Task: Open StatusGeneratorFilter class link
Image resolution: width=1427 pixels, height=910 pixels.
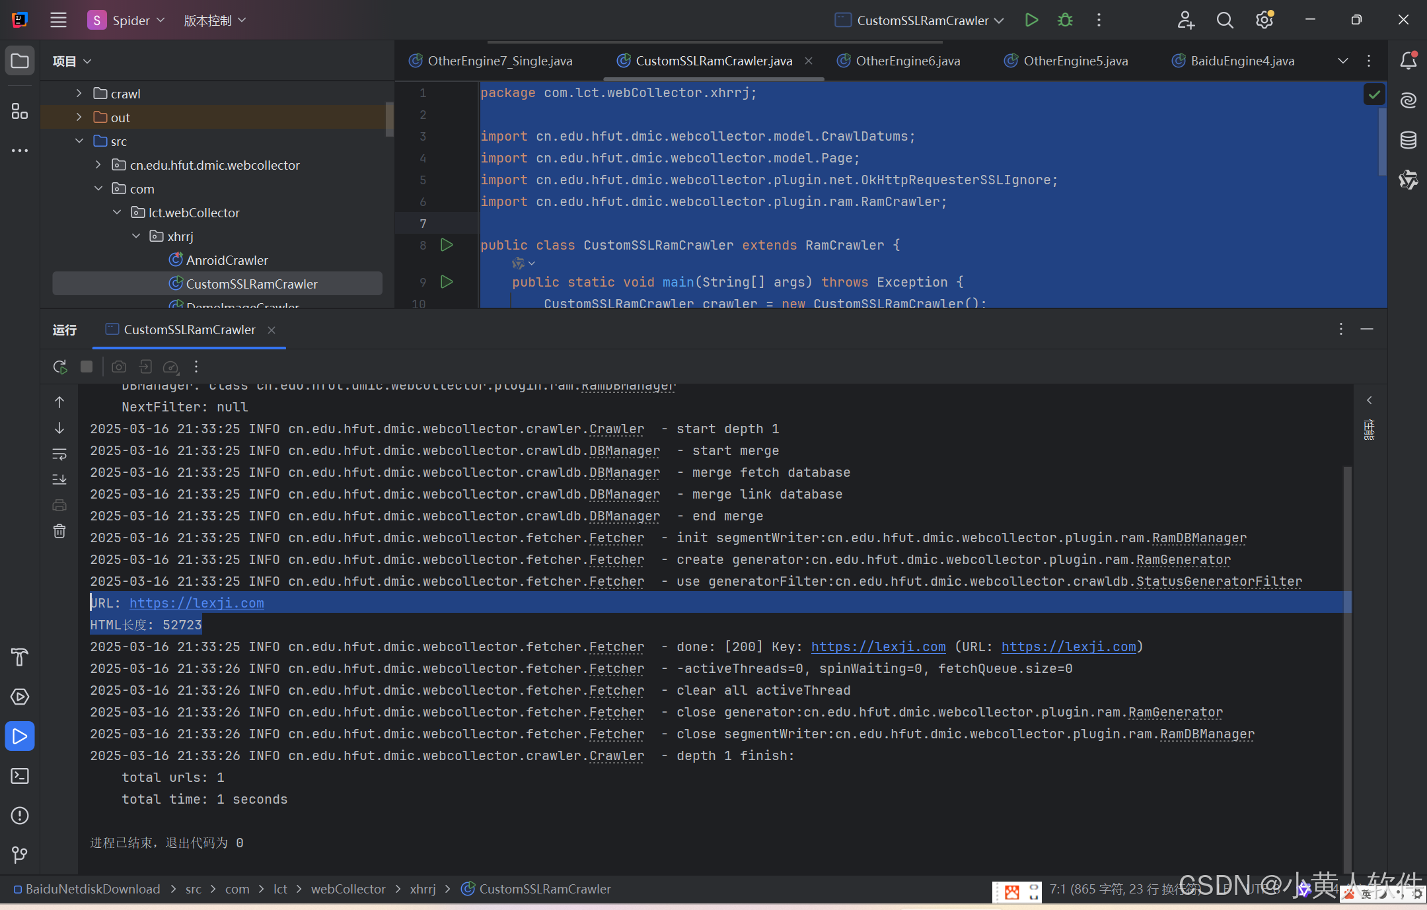Action: pyautogui.click(x=1220, y=581)
